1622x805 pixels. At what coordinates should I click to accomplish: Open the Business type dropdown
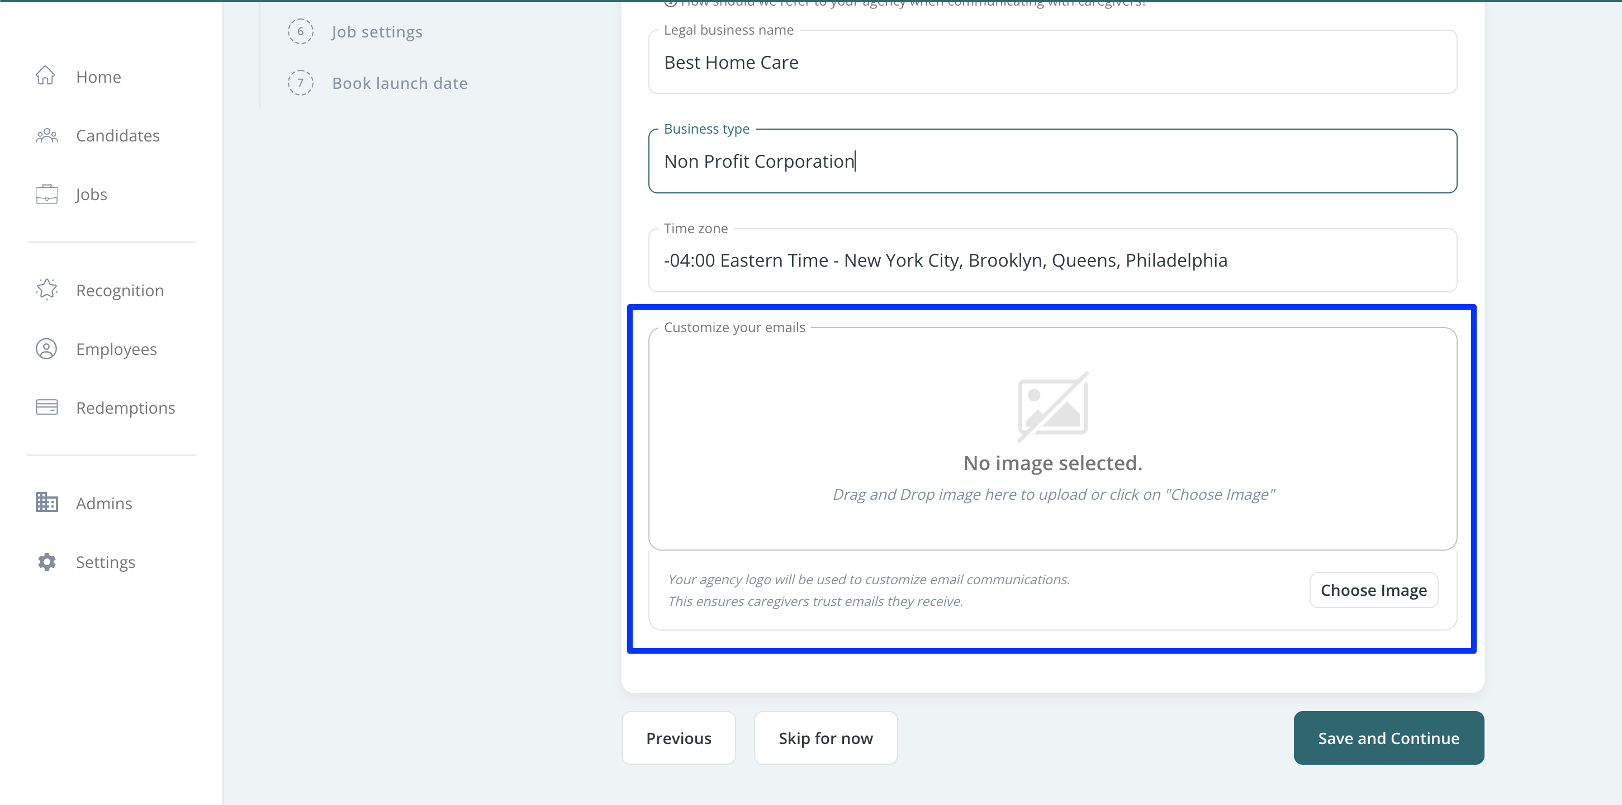tap(1053, 161)
